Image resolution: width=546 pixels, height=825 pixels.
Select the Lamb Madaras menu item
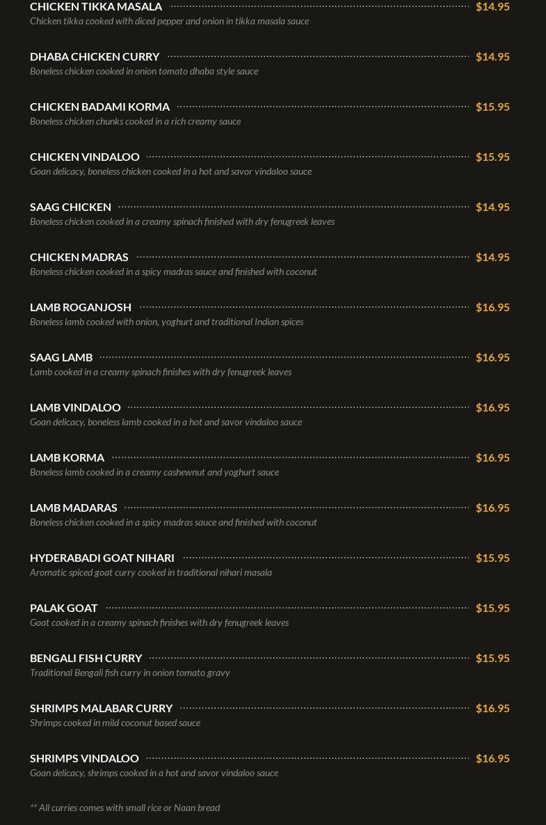(x=73, y=508)
